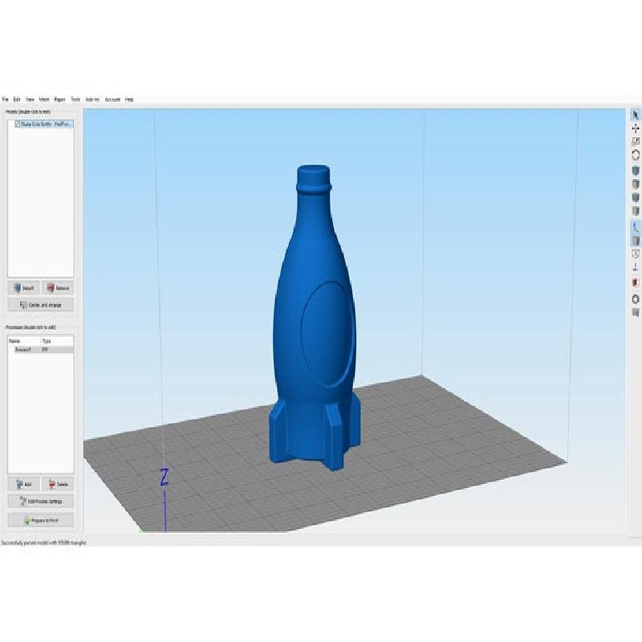Toggle the Nuka Cola Bottle model checkbox
The width and height of the screenshot is (642, 642).
[18, 124]
